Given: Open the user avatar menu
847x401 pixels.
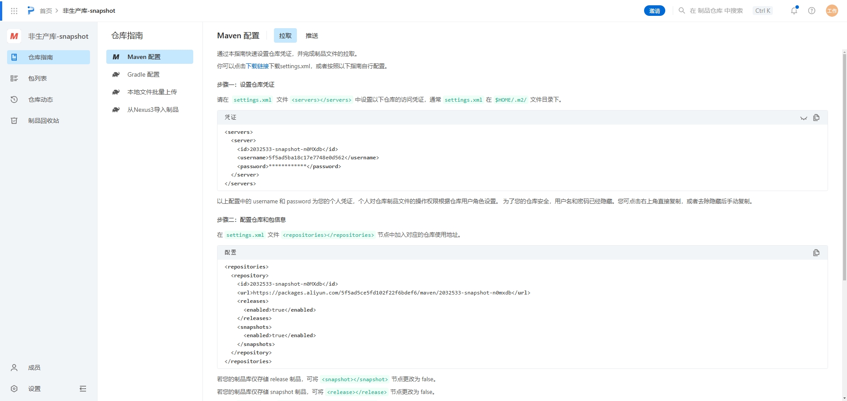Looking at the screenshot, I should (x=832, y=11).
